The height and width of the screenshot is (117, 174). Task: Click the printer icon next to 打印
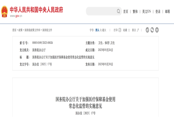(x=120, y=30)
